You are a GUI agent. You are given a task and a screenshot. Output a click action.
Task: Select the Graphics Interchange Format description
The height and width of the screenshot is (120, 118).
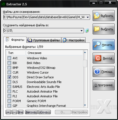(46, 106)
